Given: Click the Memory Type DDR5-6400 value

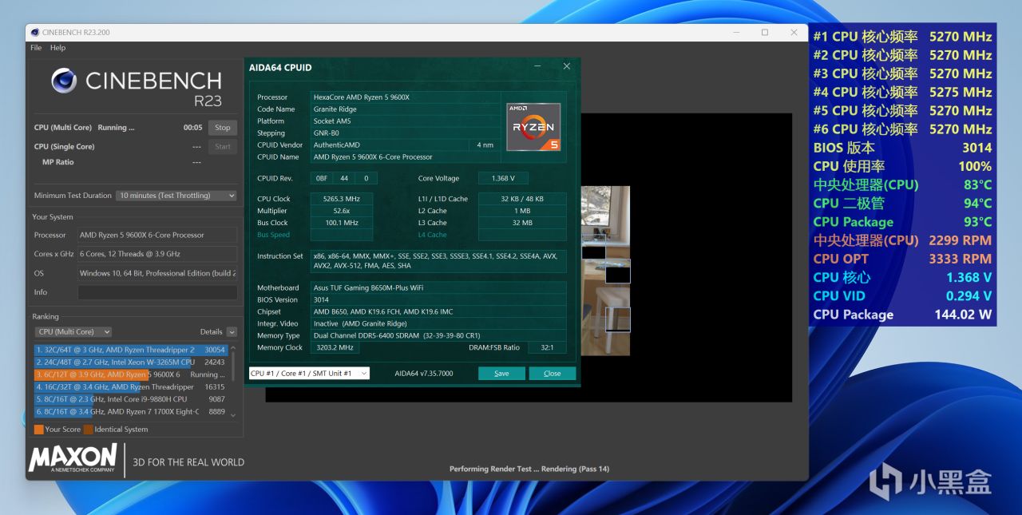Looking at the screenshot, I should pos(438,336).
